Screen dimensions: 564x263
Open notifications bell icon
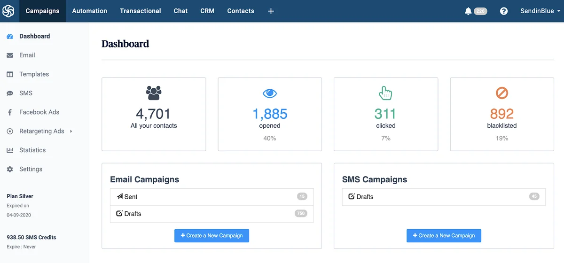tap(468, 11)
